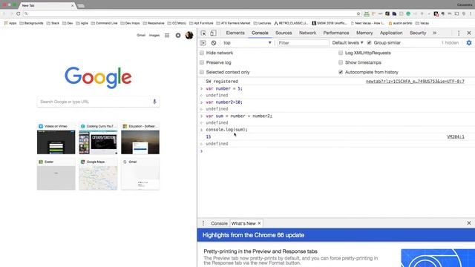This screenshot has width=475, height=267.
Task: Open the Education - Software thumbnail
Action: 140,139
